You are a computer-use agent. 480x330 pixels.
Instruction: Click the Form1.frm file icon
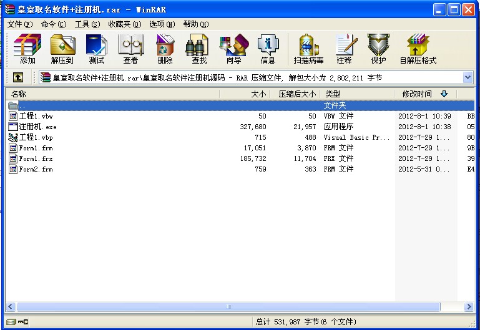click(13, 148)
